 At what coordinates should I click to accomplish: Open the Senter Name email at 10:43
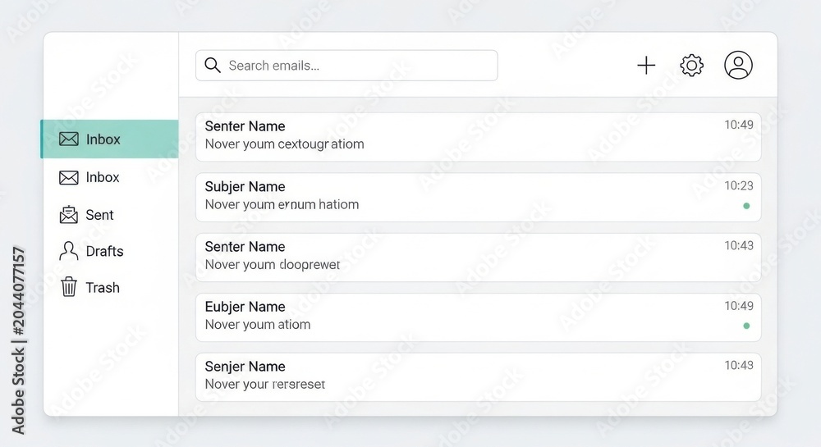[x=478, y=258]
